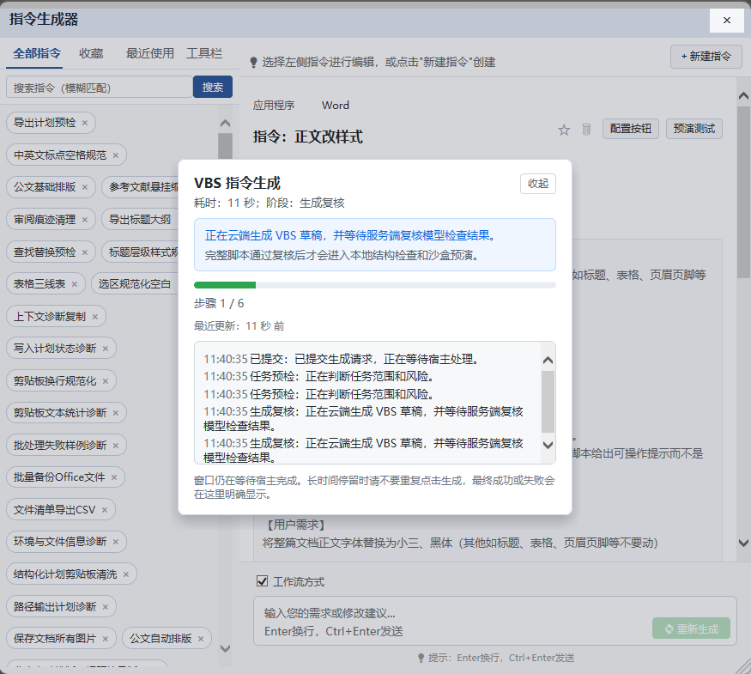
Task: Remove the 路径输出计划诊断 tag with its x
Action: 106,607
